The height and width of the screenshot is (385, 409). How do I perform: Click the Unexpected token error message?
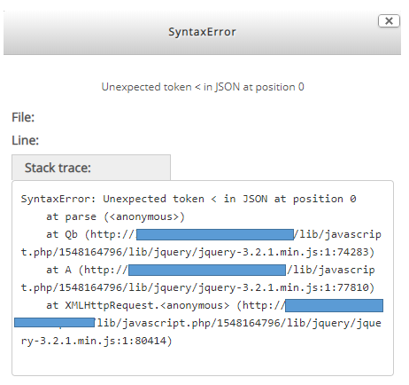point(203,87)
